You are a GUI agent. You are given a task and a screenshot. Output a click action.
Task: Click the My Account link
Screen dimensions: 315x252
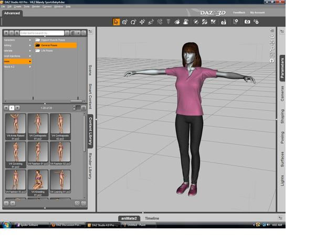tap(257, 12)
